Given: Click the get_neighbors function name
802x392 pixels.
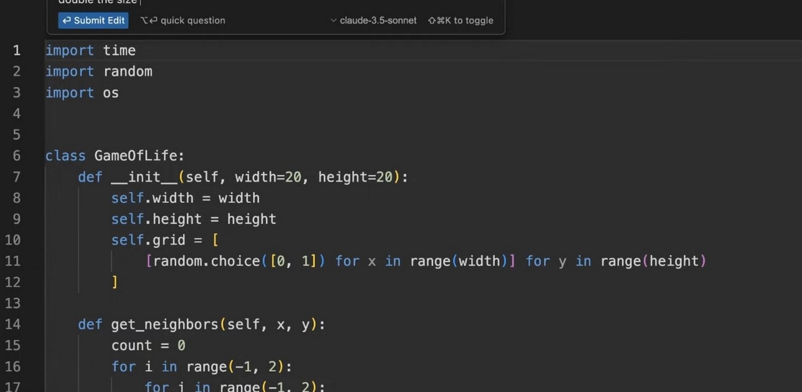Looking at the screenshot, I should click(165, 324).
